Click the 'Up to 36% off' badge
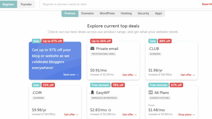The height and width of the screenshot is (119, 212). pos(101,41)
